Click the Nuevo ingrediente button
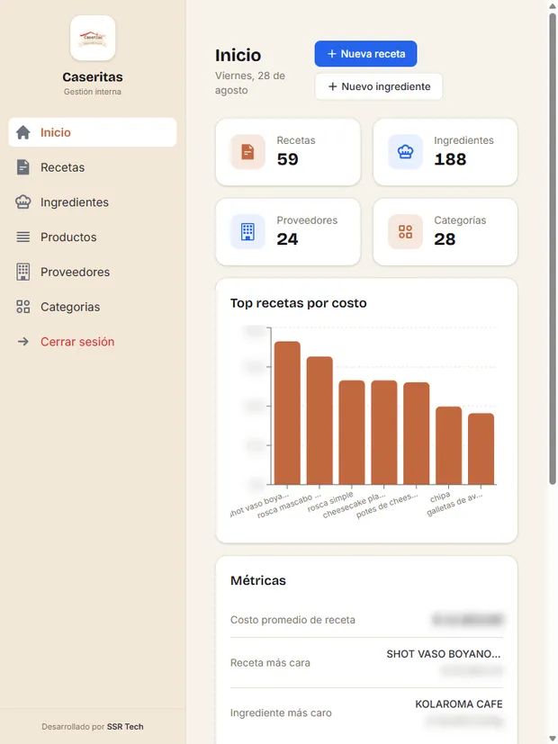 [379, 86]
